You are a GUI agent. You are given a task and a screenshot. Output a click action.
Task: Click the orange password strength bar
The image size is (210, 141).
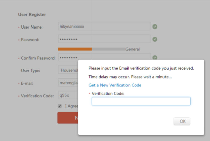(75, 49)
